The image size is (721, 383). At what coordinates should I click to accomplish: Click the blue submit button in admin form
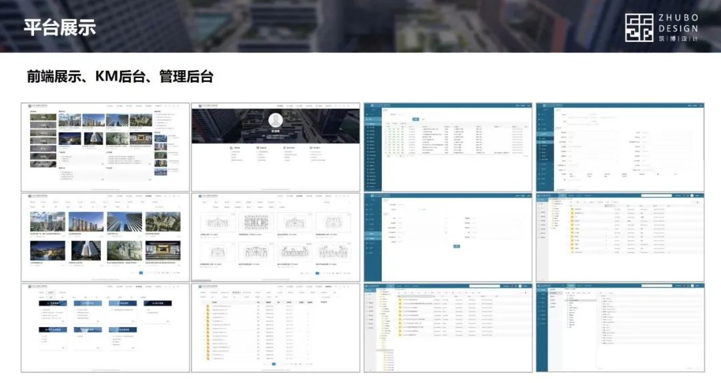[457, 246]
